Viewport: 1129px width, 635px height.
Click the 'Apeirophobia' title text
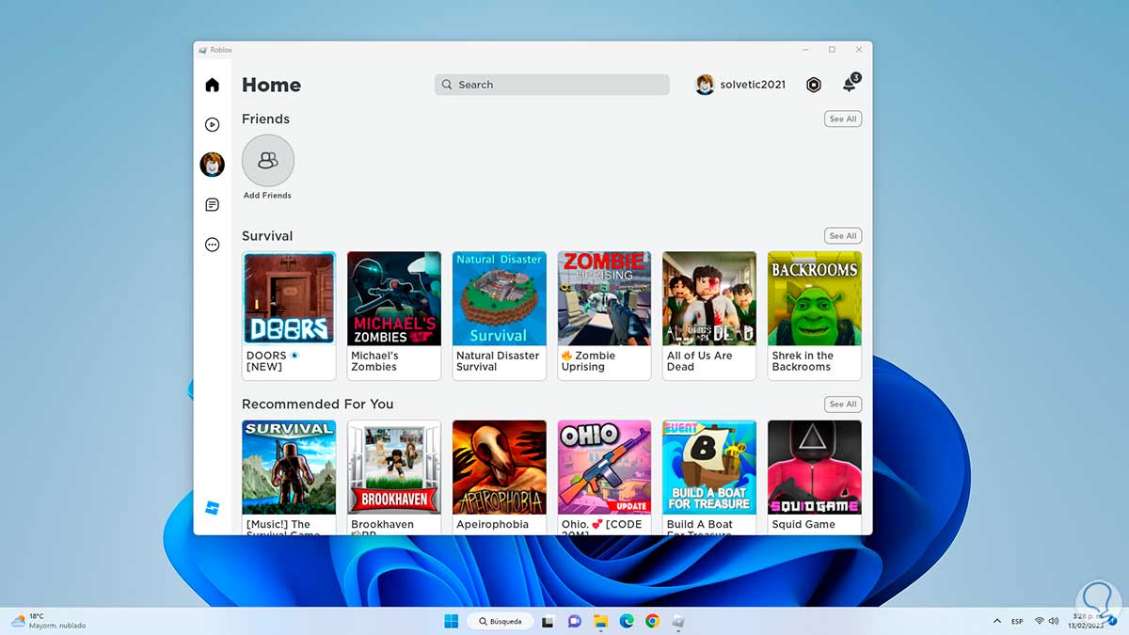pyautogui.click(x=492, y=525)
